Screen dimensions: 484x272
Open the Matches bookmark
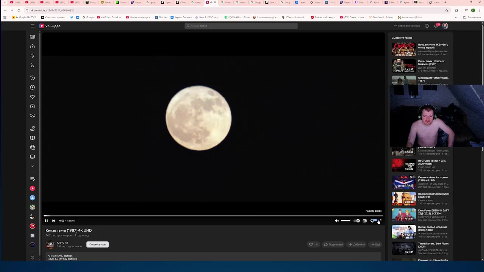tap(161, 17)
